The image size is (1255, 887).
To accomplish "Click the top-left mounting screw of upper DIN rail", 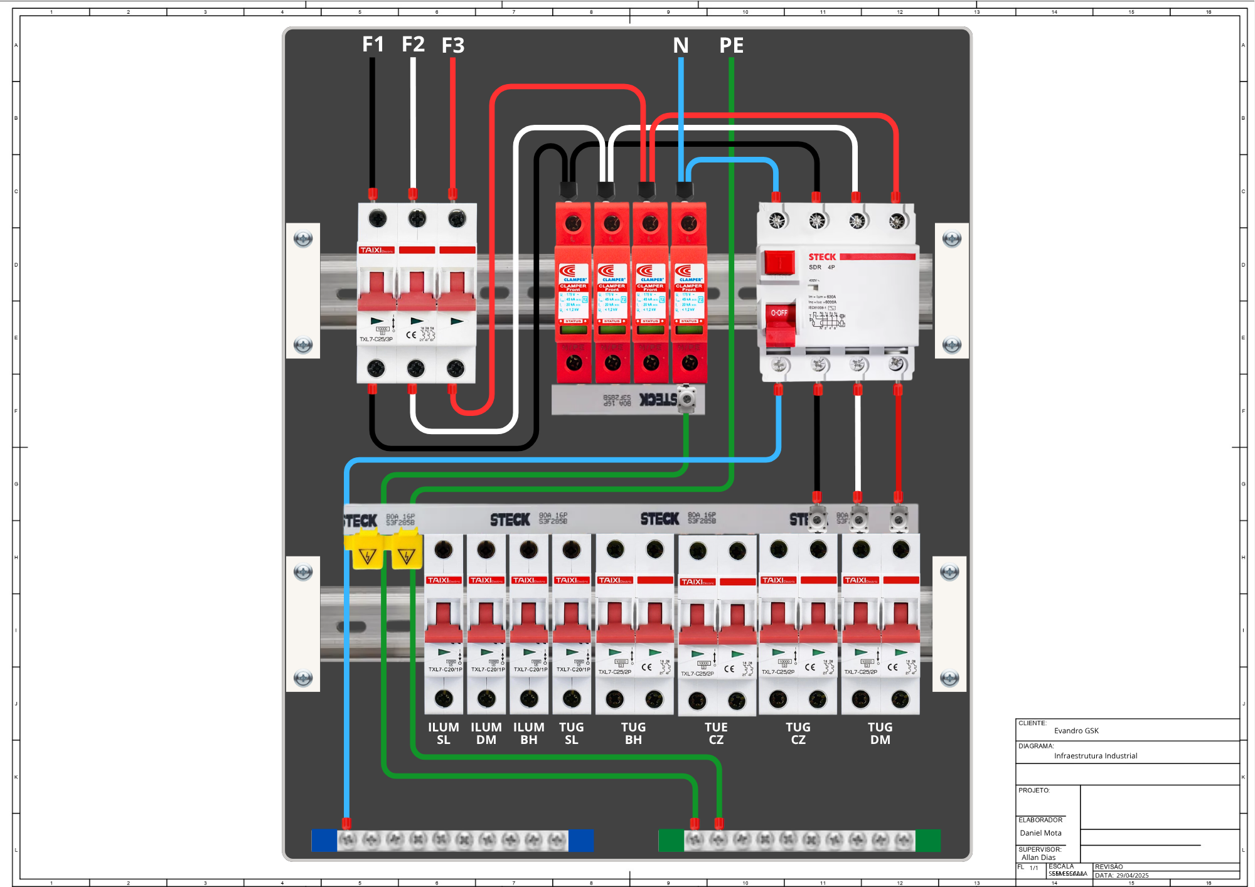I will click(x=303, y=239).
